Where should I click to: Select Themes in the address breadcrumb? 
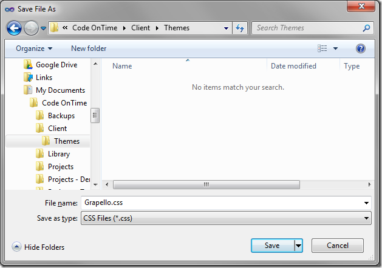(x=177, y=28)
